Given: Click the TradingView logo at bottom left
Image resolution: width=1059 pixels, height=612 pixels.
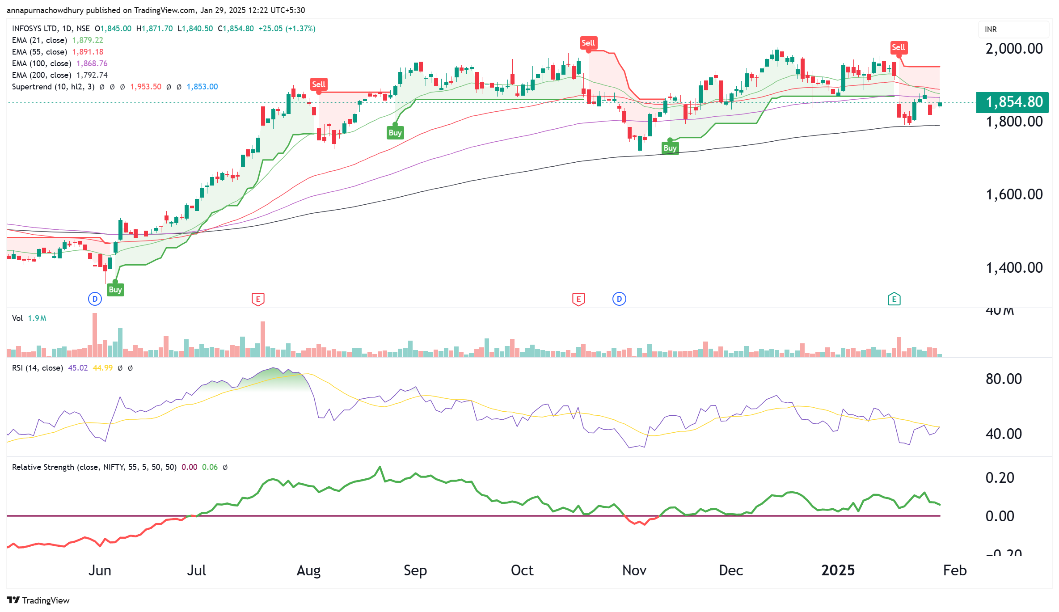Looking at the screenshot, I should coord(38,600).
